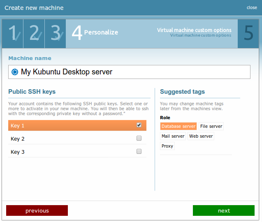262x222 pixels.
Task: Click the Suggested tags heading
Action: coord(183,92)
